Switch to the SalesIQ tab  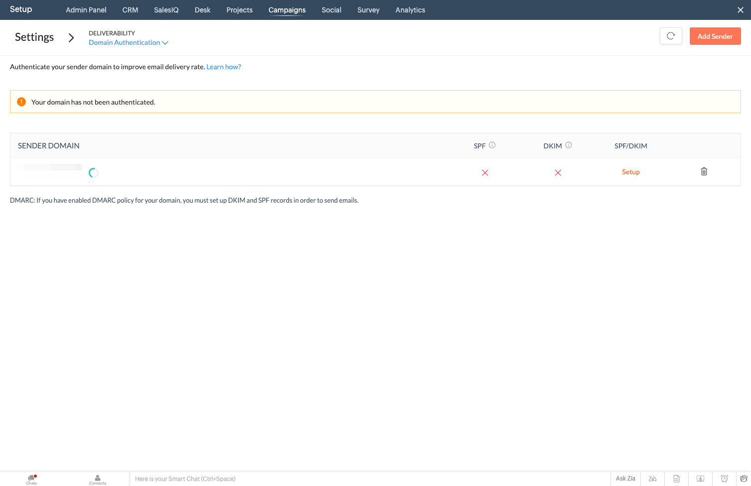point(166,10)
